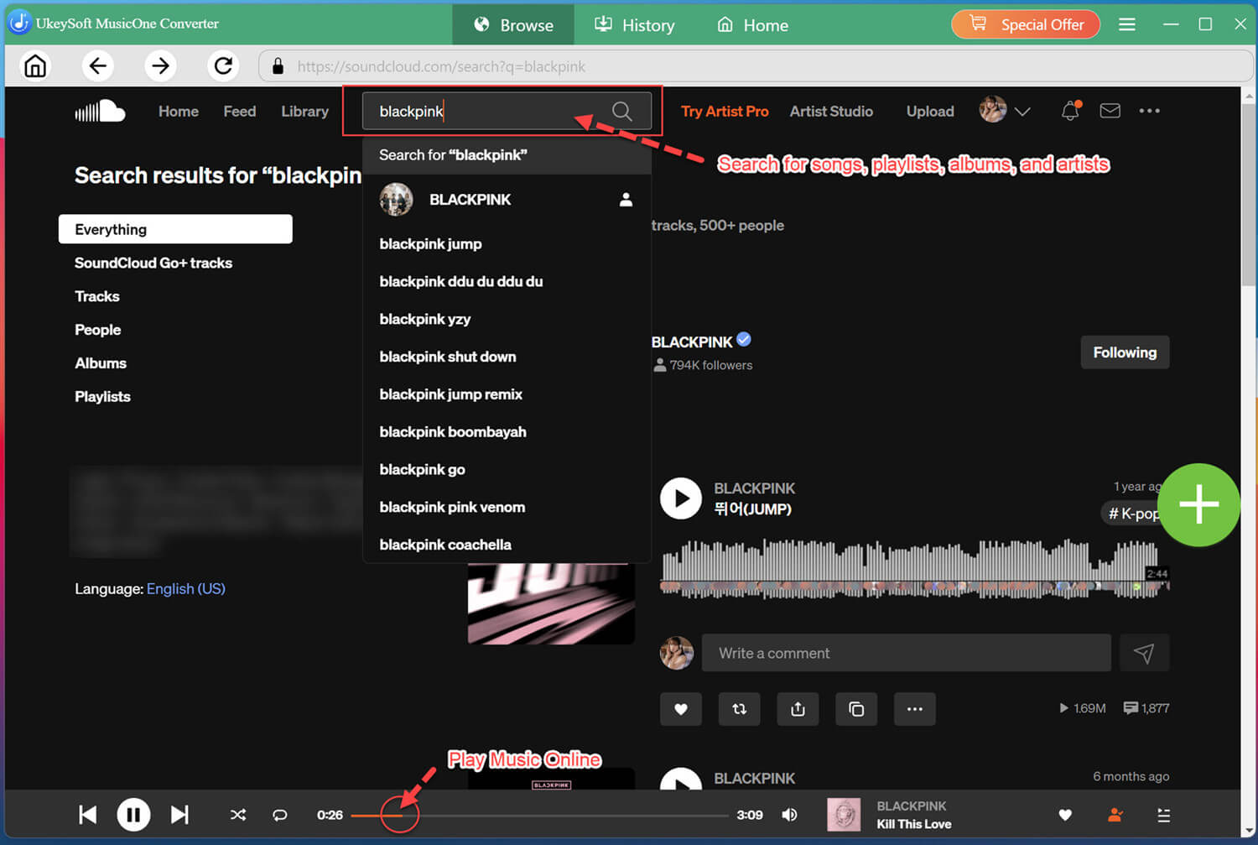Viewport: 1258px width, 845px height.
Task: Select the Everything filter
Action: point(175,229)
